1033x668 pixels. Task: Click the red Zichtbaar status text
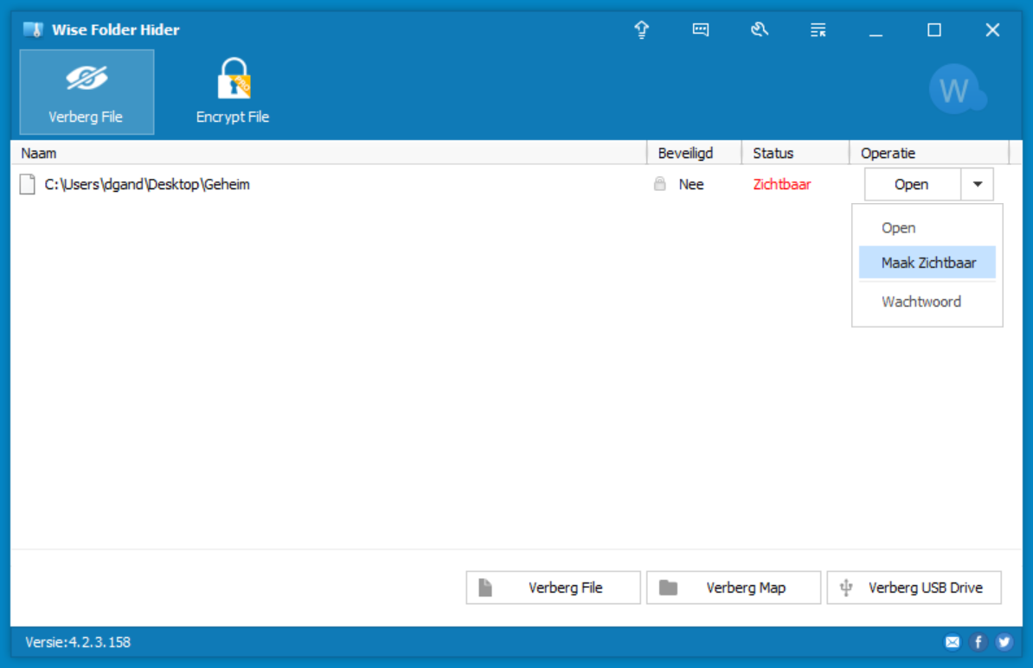coord(782,184)
